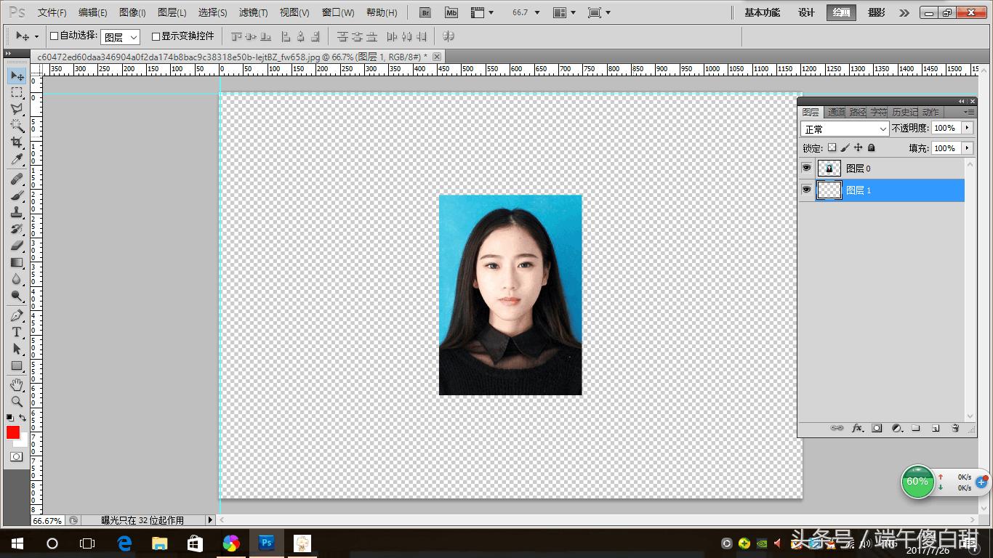Add a layer mask via panel icon

(x=877, y=429)
